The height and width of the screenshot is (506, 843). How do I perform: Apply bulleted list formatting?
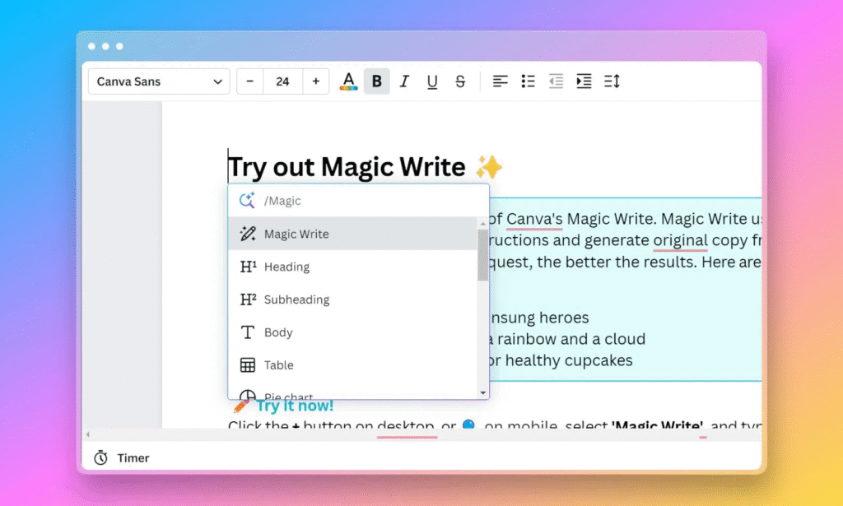(529, 81)
